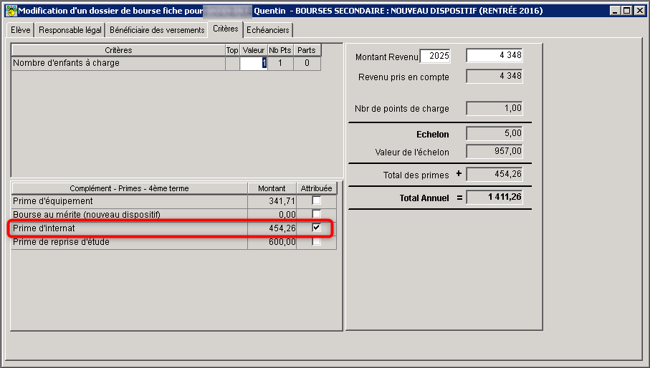Click the application icon in title bar
This screenshot has height=368, width=650.
pos(11,11)
